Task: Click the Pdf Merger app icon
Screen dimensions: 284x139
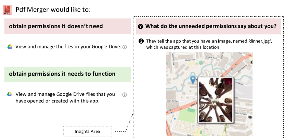Action: [x=7, y=10]
